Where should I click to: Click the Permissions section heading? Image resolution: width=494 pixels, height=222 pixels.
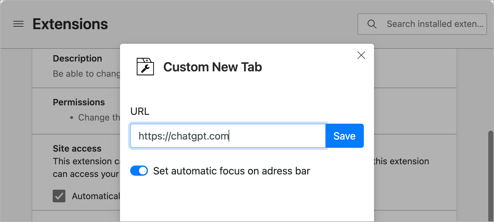79,102
